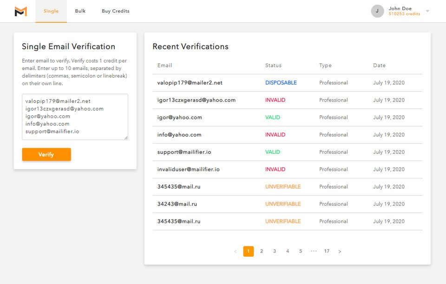
Task: Focus the email list text area
Action: (75, 117)
